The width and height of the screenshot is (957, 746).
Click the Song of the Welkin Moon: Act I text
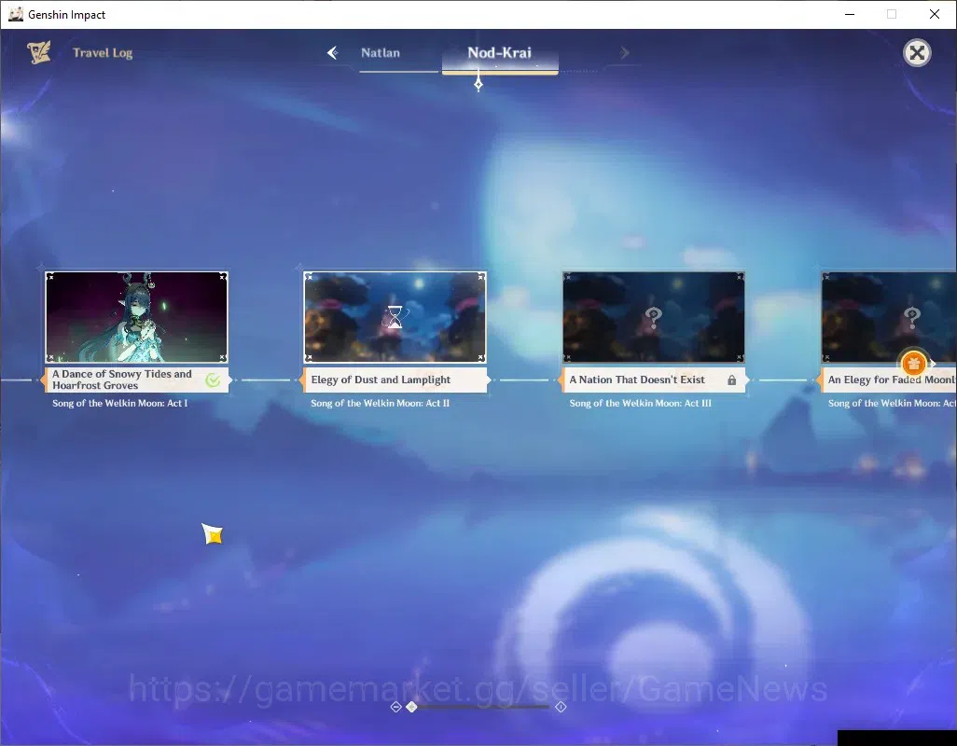pyautogui.click(x=119, y=403)
